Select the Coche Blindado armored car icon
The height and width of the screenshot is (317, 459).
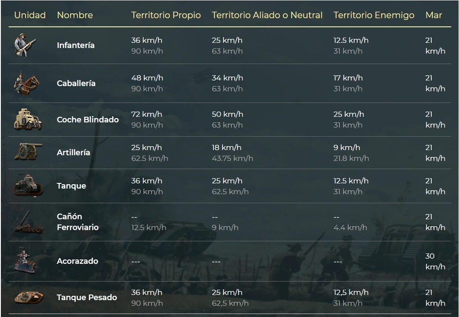pyautogui.click(x=28, y=119)
